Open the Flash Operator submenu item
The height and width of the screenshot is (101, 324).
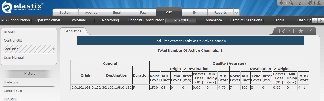point(304,20)
